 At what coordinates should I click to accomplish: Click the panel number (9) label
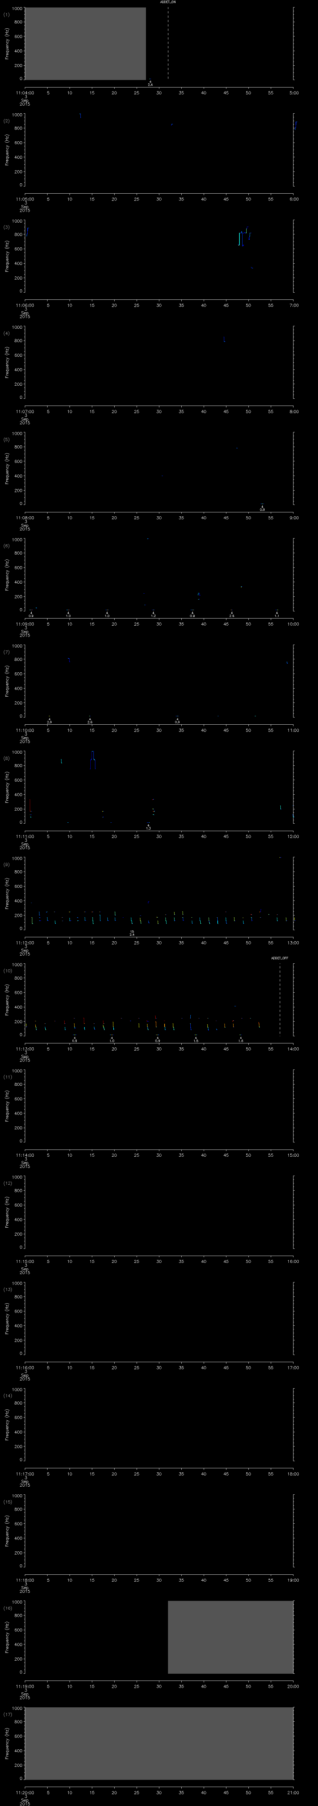(6, 864)
